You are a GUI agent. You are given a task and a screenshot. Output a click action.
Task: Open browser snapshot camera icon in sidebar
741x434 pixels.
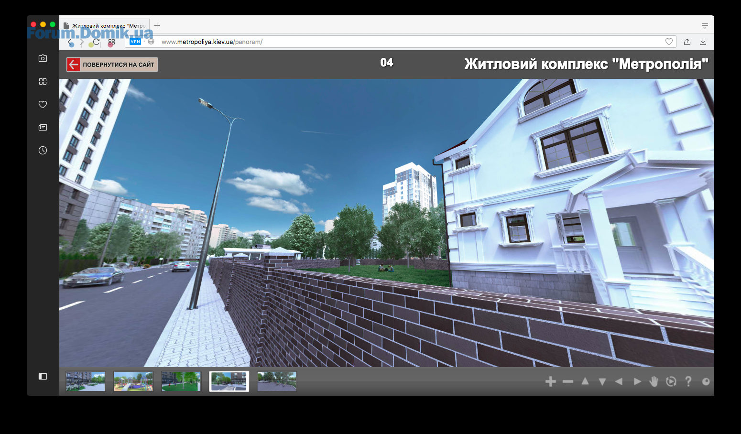click(x=43, y=58)
